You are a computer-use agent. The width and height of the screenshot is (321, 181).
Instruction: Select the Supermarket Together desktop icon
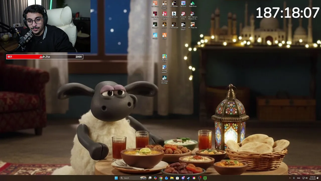pyautogui.click(x=164, y=16)
